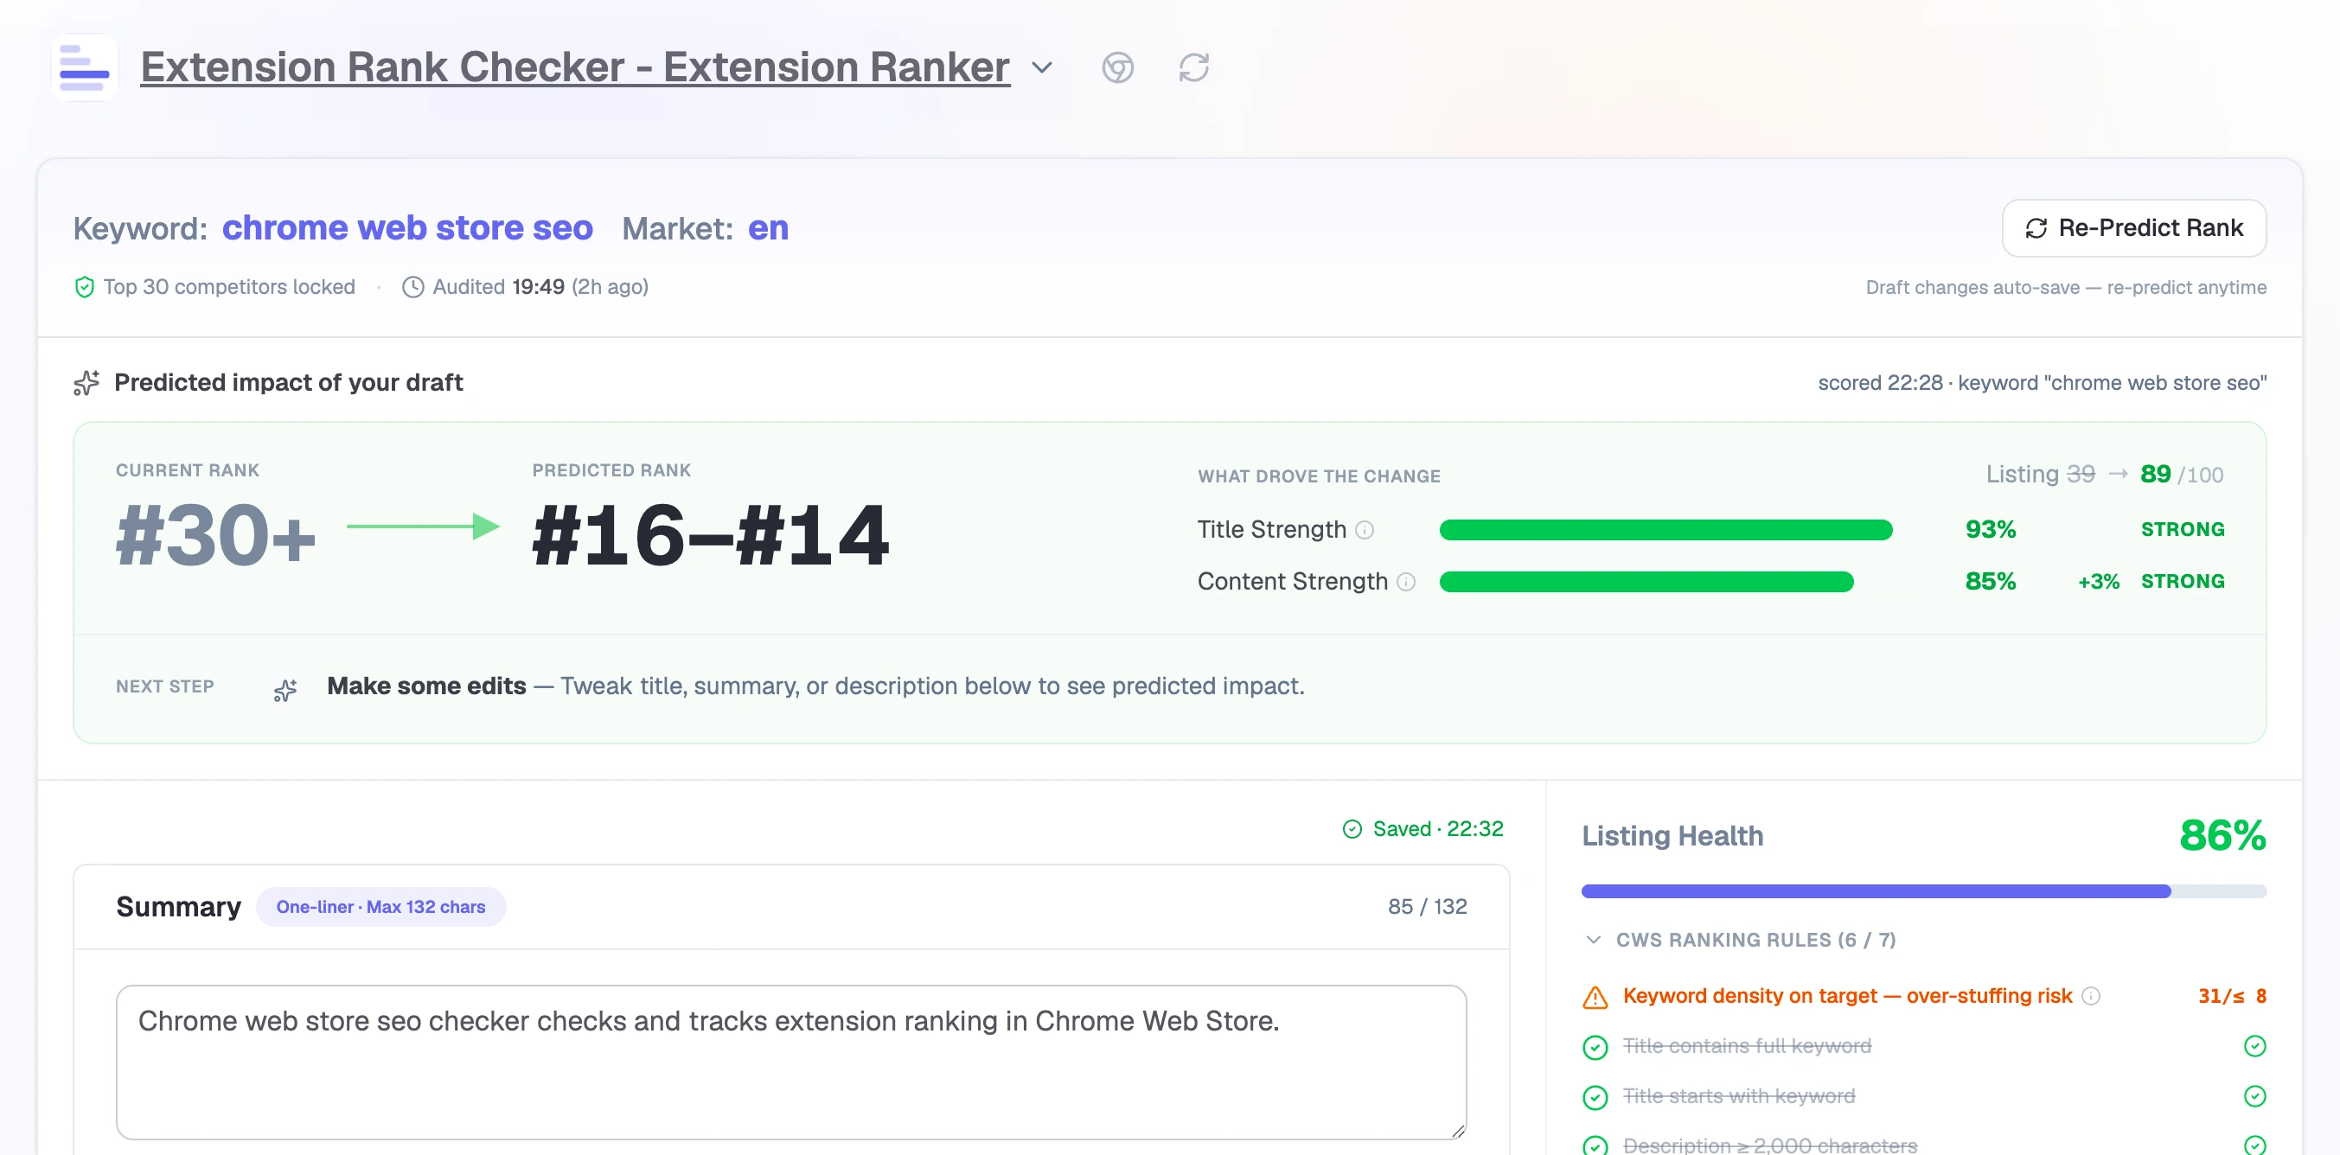The height and width of the screenshot is (1155, 2340).
Task: Open Extension Rank Checker title link
Action: [575, 67]
